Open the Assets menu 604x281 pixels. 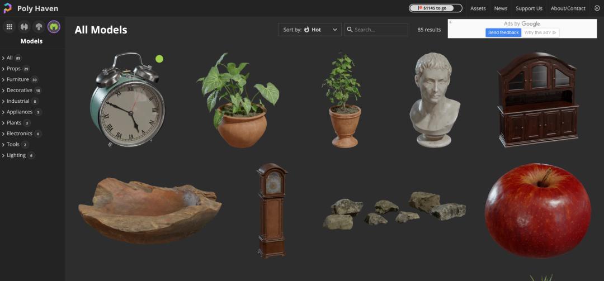(478, 8)
